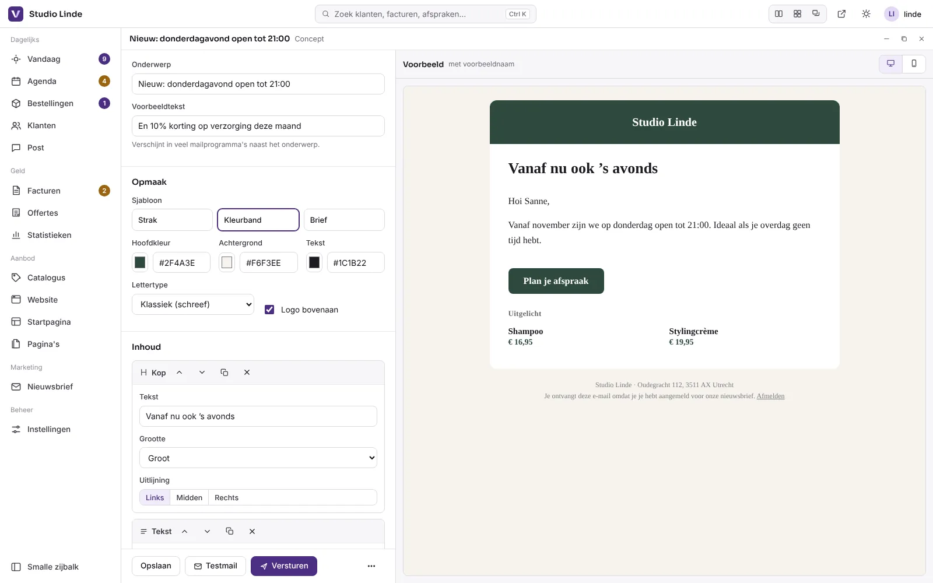Image resolution: width=933 pixels, height=583 pixels.
Task: Duplicate the Kop block
Action: click(225, 373)
